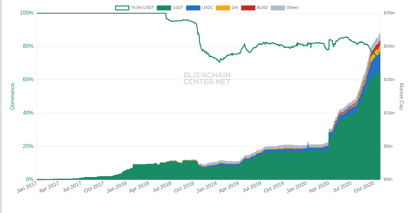Click the 40% dominance axis tick label

tap(28, 113)
